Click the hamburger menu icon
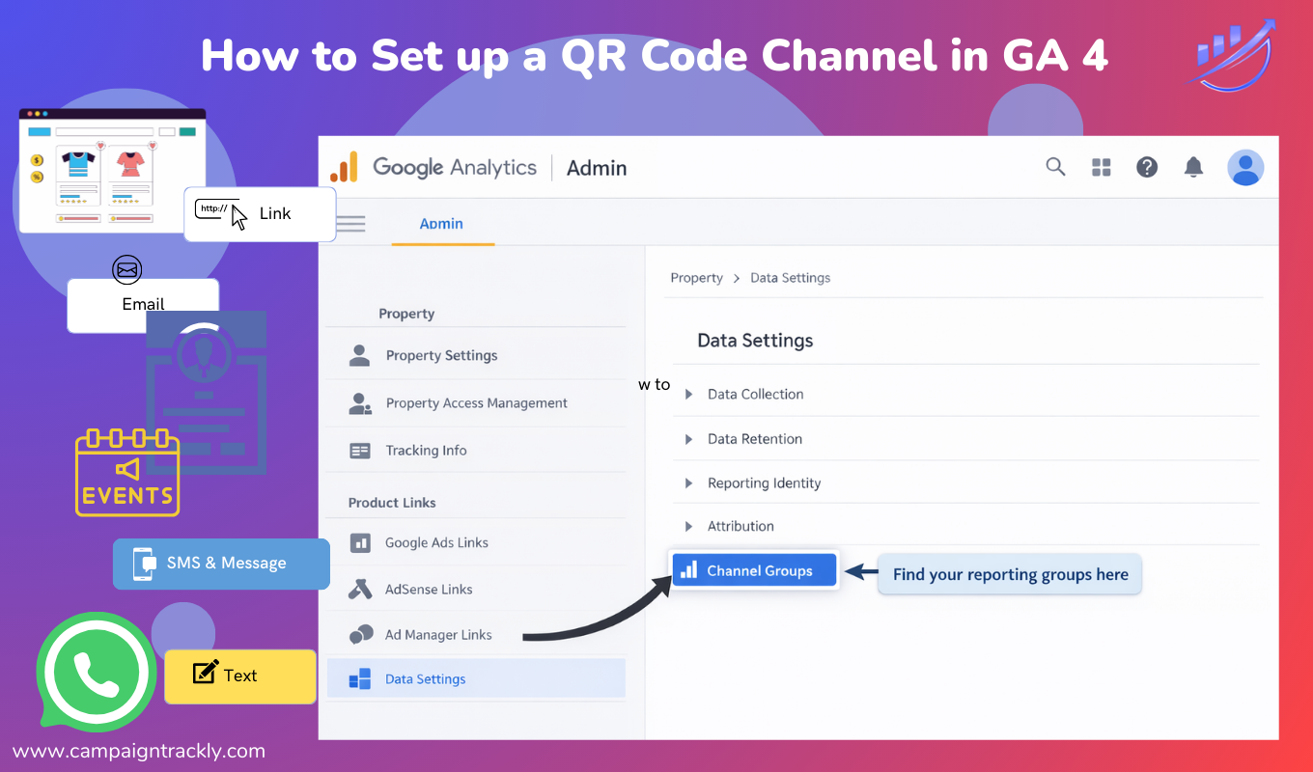Image resolution: width=1313 pixels, height=772 pixels. point(349,224)
